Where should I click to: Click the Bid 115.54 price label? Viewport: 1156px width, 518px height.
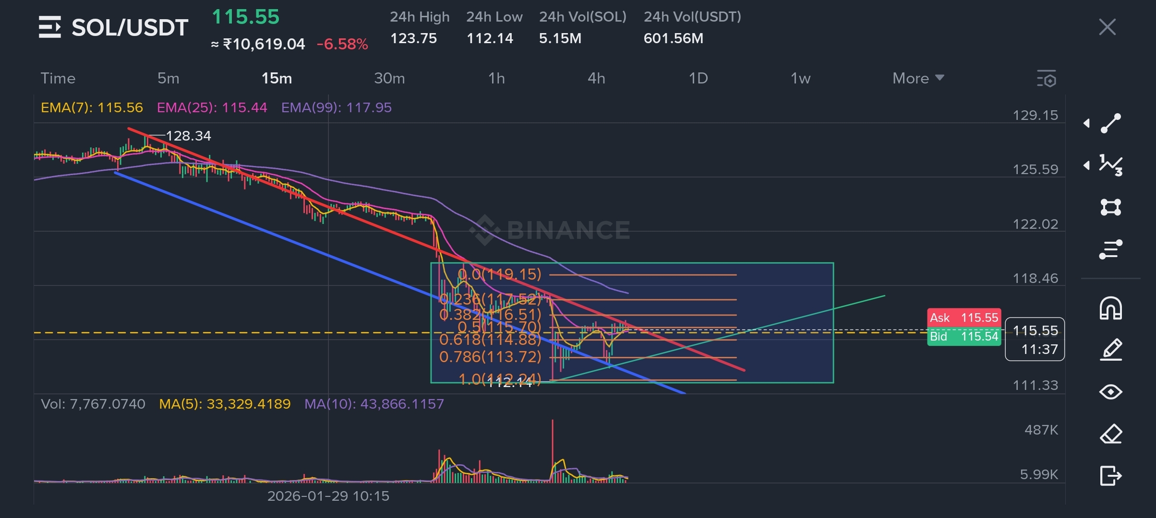963,336
